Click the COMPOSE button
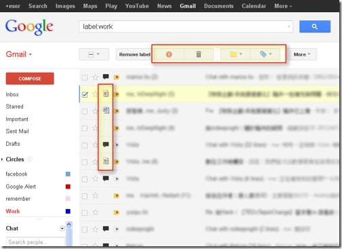 (x=30, y=79)
